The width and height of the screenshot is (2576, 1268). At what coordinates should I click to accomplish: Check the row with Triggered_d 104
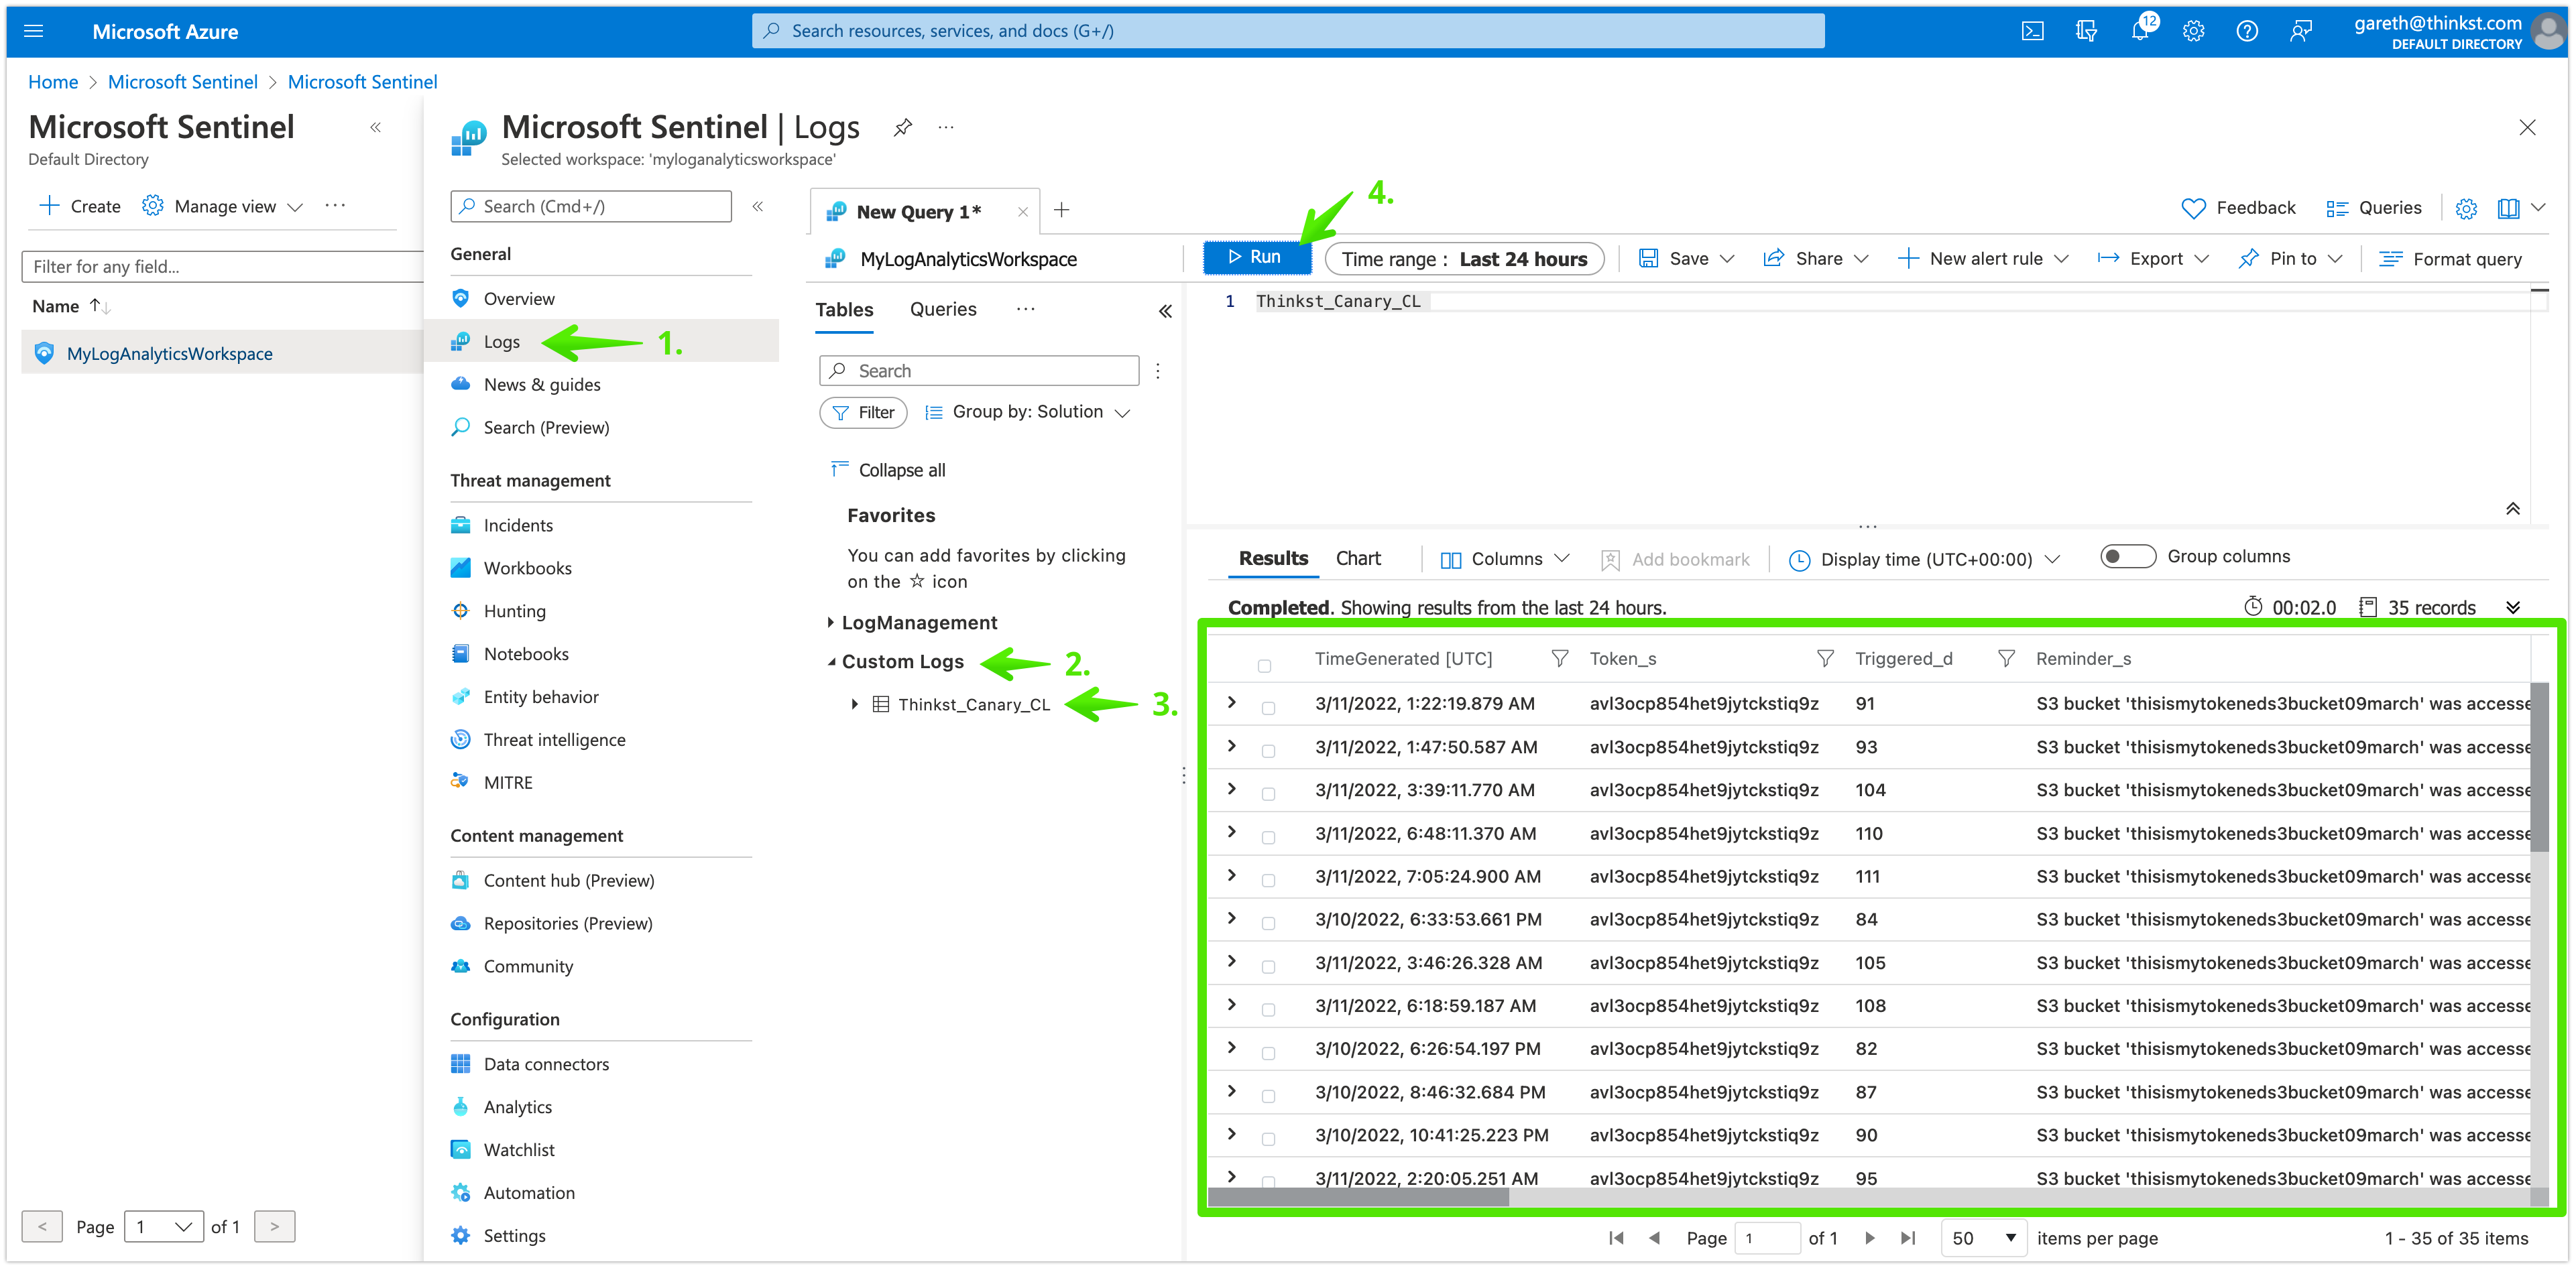click(1268, 794)
